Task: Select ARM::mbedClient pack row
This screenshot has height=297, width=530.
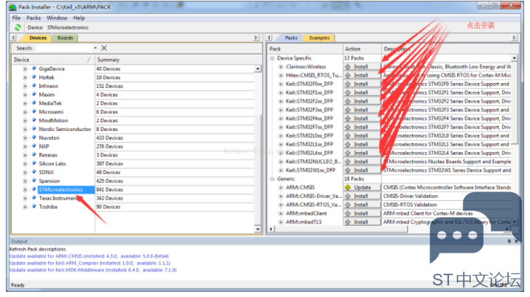Action: (x=391, y=213)
